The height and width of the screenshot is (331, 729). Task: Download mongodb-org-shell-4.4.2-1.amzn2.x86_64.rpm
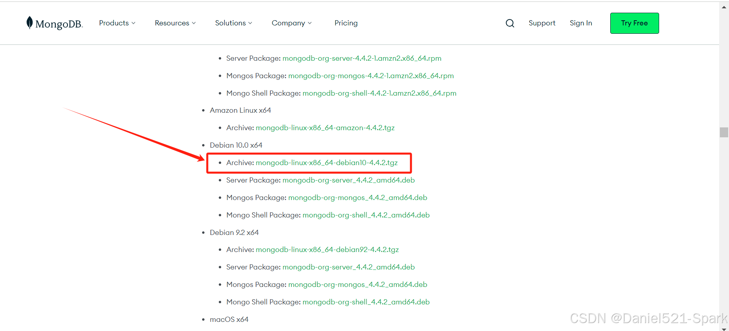380,93
